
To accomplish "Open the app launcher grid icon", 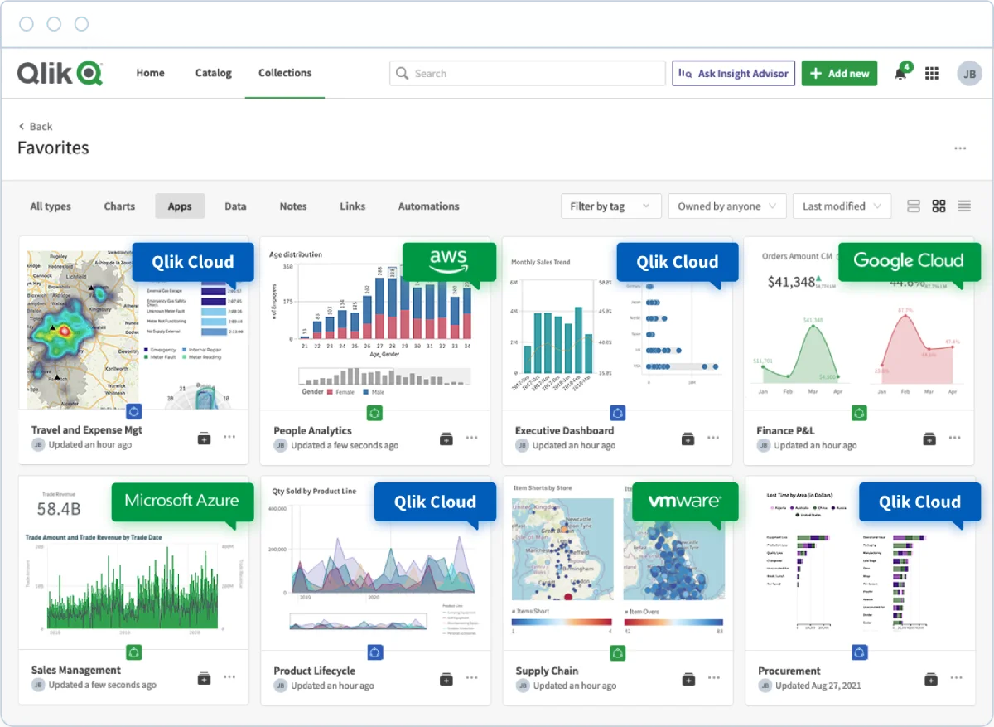I will pyautogui.click(x=931, y=73).
